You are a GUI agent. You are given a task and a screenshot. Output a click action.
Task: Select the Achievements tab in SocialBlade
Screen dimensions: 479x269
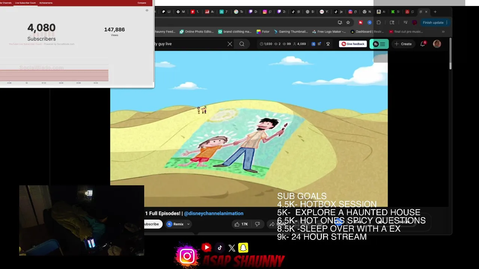[x=46, y=3]
